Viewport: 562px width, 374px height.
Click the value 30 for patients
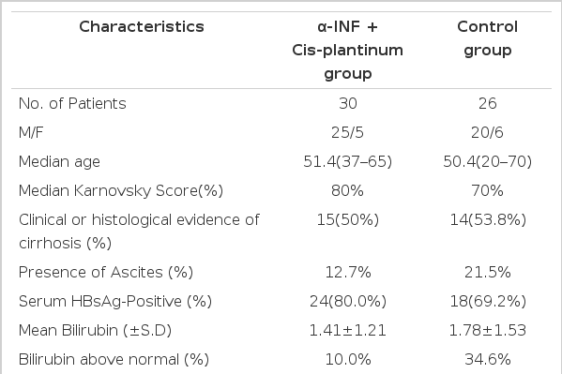pos(348,103)
